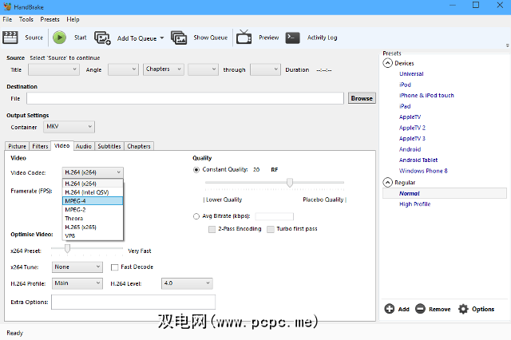Screen dimensions: 511x340
Task: Open the Show Queue icon
Action: (179, 38)
